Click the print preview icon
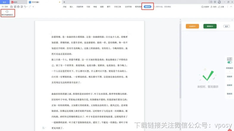 click(x=22, y=7)
